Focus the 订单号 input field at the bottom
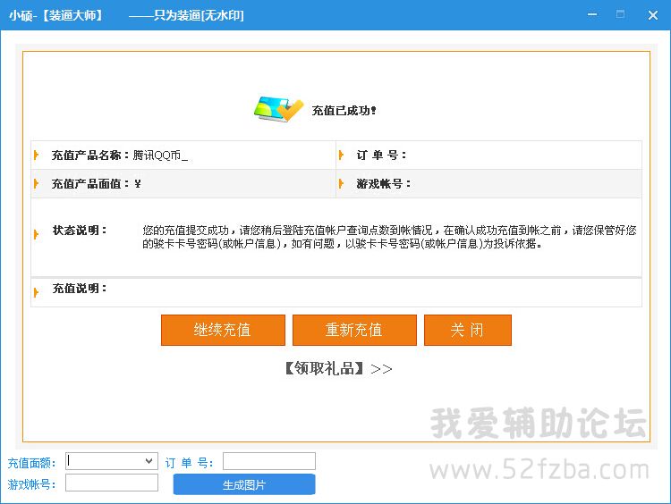Viewport: 671px width, 504px height. (269, 461)
